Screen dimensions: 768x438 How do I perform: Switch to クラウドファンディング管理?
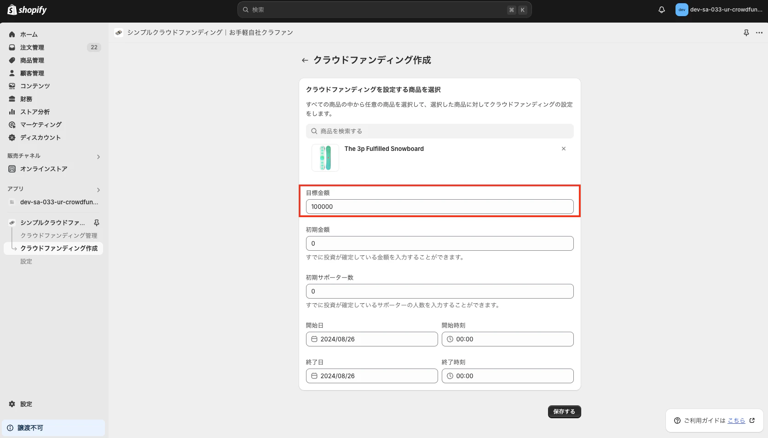[x=58, y=235]
